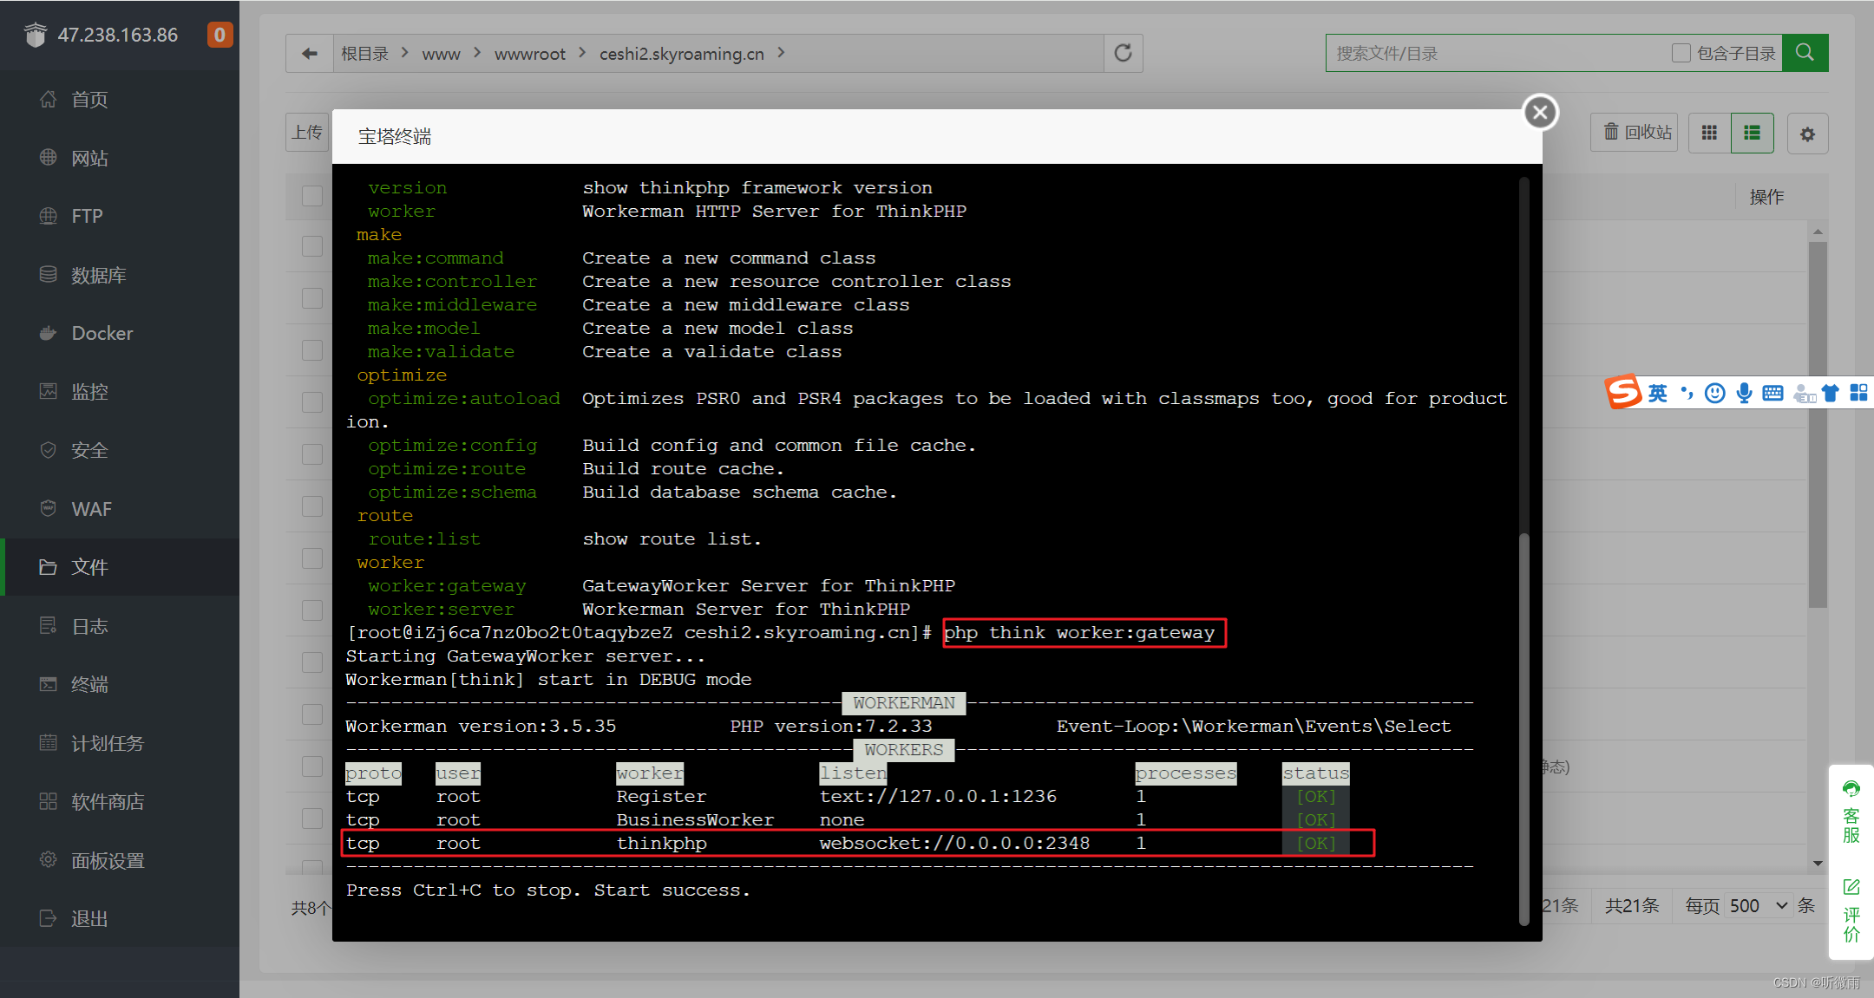
Task: Click the refresh directory button
Action: click(x=1123, y=52)
